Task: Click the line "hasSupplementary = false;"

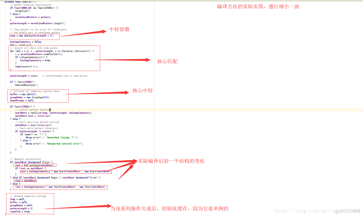Action: [26, 42]
